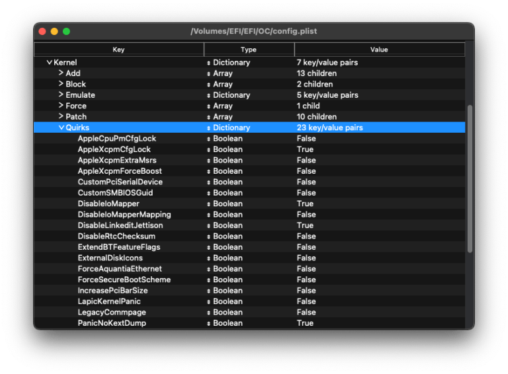Collapse the Quirks dictionary row
508x374 pixels.
pos(61,128)
